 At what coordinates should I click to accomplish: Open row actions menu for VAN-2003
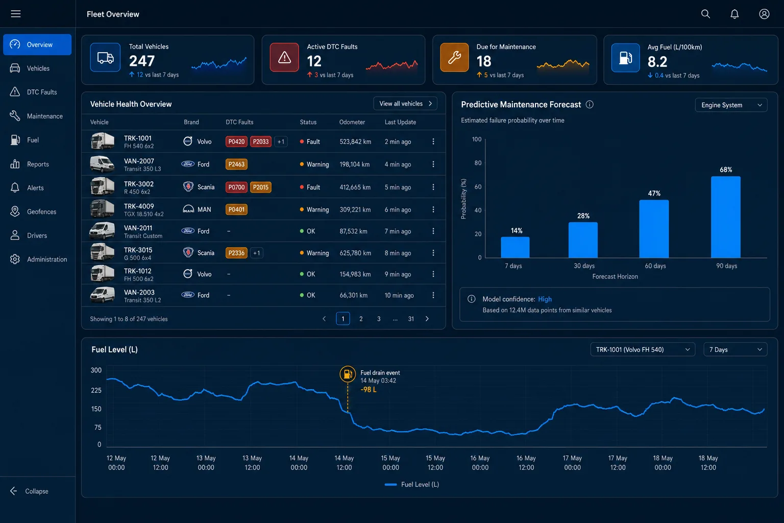(x=433, y=295)
